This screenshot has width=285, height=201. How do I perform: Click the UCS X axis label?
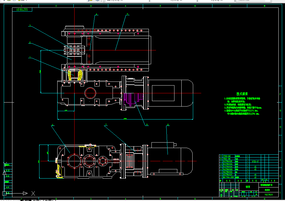click(33, 194)
